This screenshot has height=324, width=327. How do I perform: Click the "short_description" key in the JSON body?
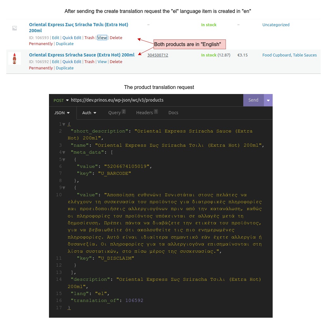coord(100,131)
